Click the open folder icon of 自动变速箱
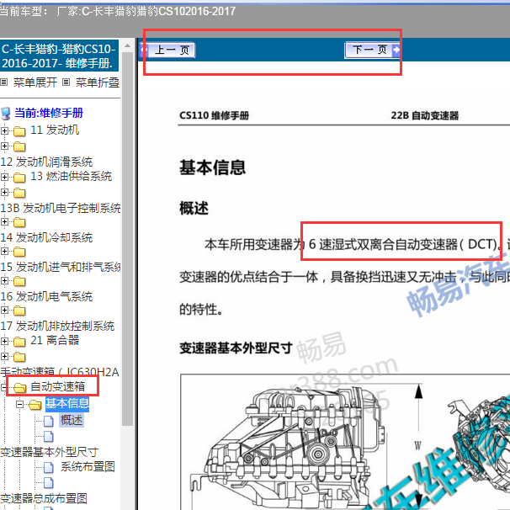 coord(19,388)
